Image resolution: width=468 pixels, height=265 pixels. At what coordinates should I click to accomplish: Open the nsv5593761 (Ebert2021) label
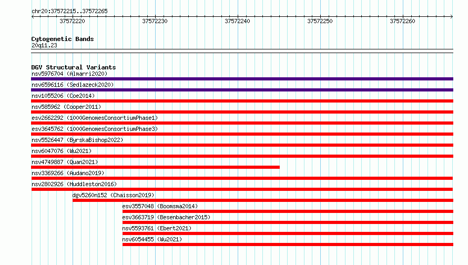157,228
